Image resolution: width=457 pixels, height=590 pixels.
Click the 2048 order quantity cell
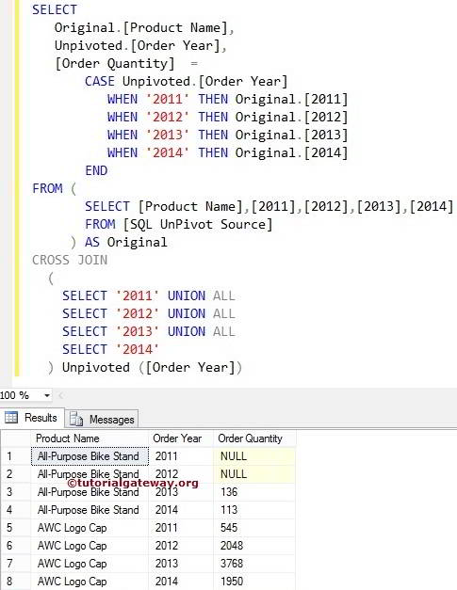click(x=254, y=546)
